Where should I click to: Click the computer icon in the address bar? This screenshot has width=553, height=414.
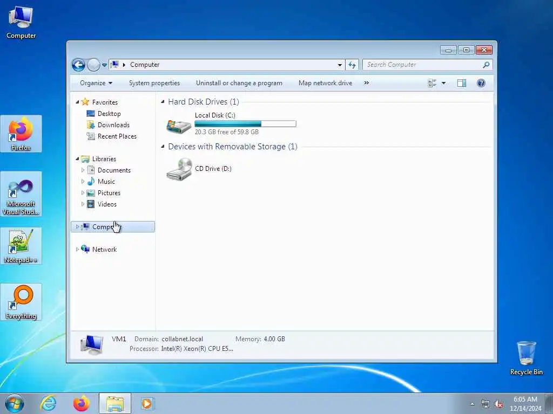coord(114,65)
